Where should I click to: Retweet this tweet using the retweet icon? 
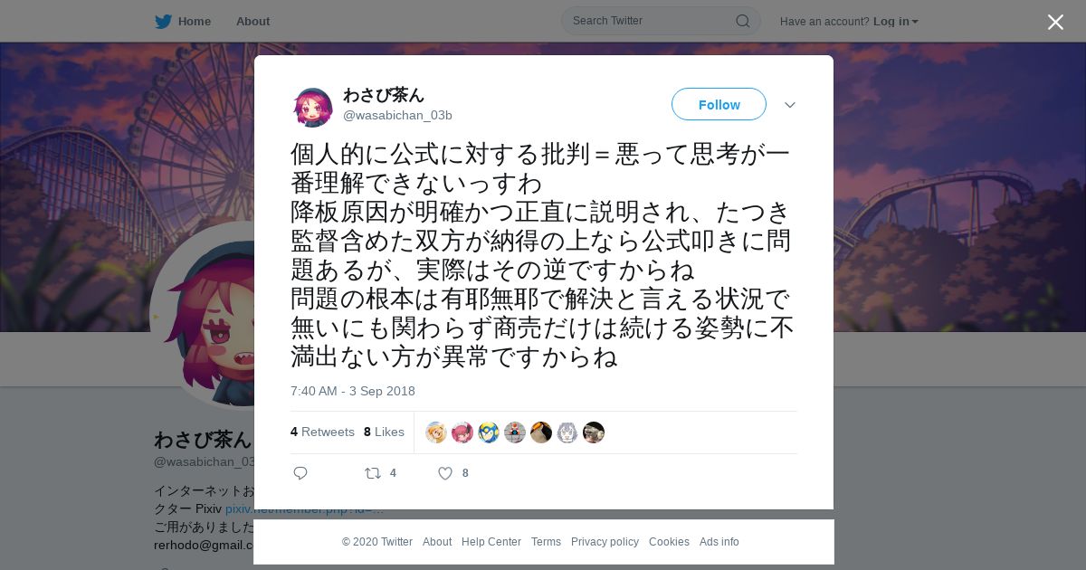(x=372, y=473)
